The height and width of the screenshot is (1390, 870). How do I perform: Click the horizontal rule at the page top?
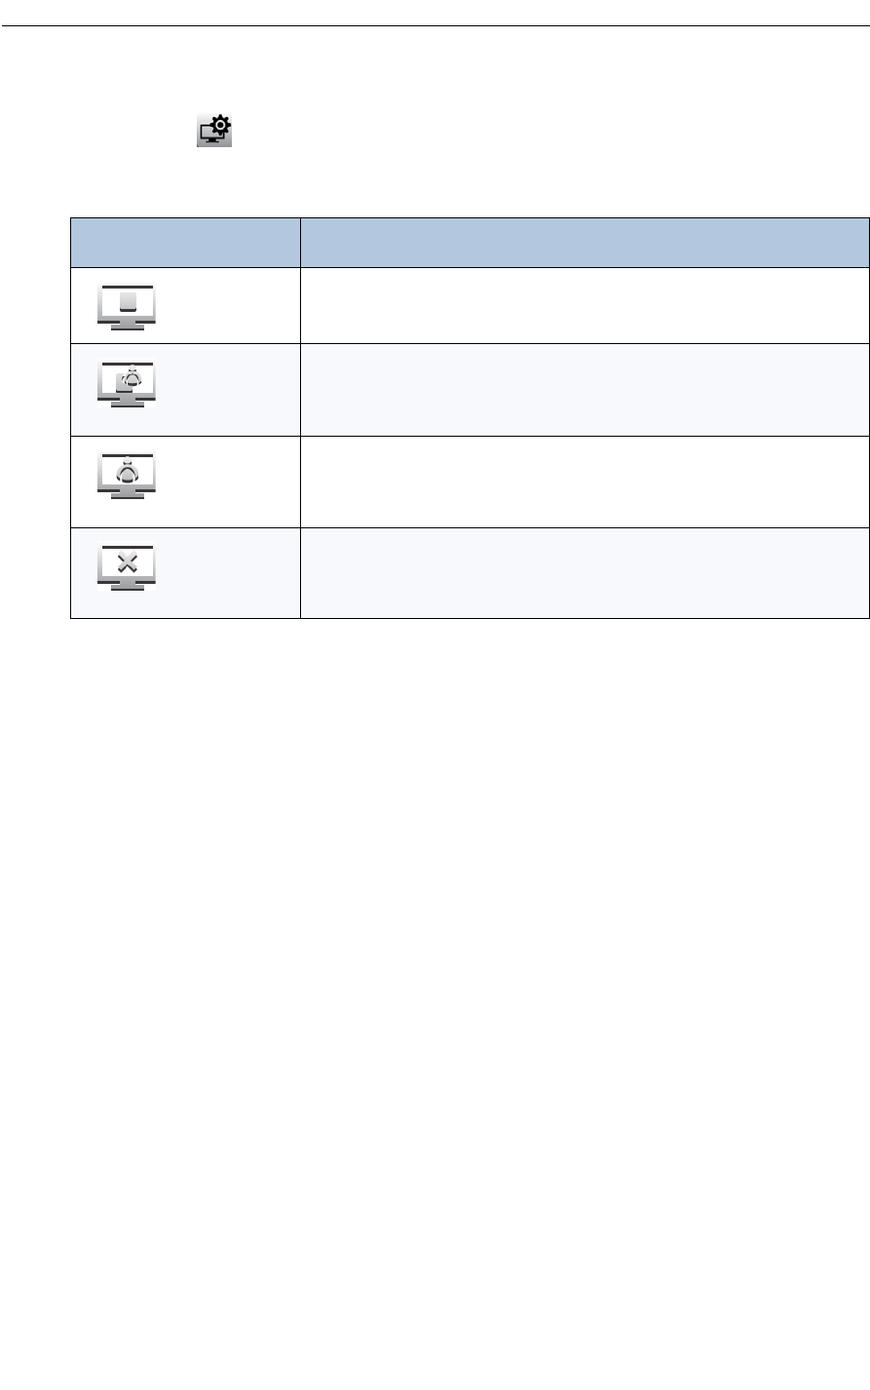click(x=435, y=26)
